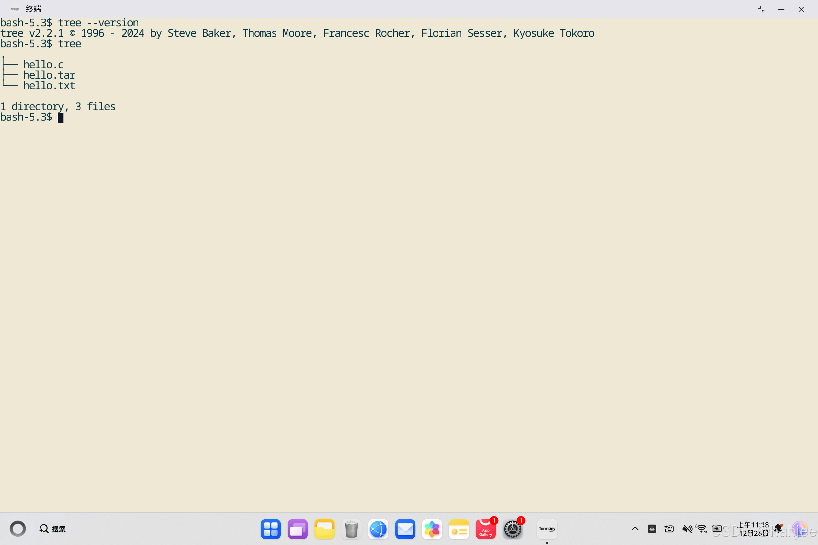Open the Mail envelope dock icon
The width and height of the screenshot is (818, 545).
tap(405, 529)
